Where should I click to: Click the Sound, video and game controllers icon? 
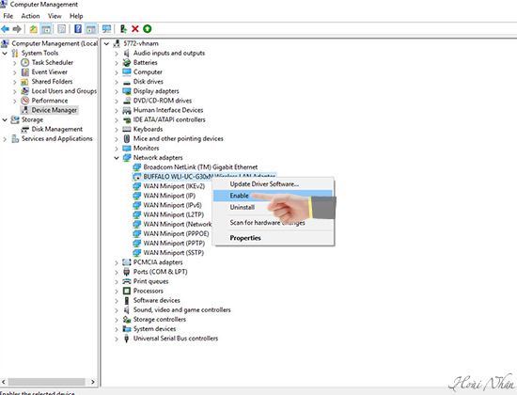[127, 309]
